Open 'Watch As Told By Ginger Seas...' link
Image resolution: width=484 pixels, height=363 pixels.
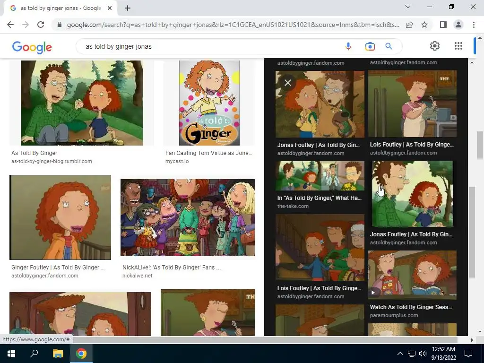pos(411,307)
